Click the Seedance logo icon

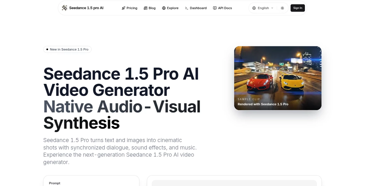[64, 8]
